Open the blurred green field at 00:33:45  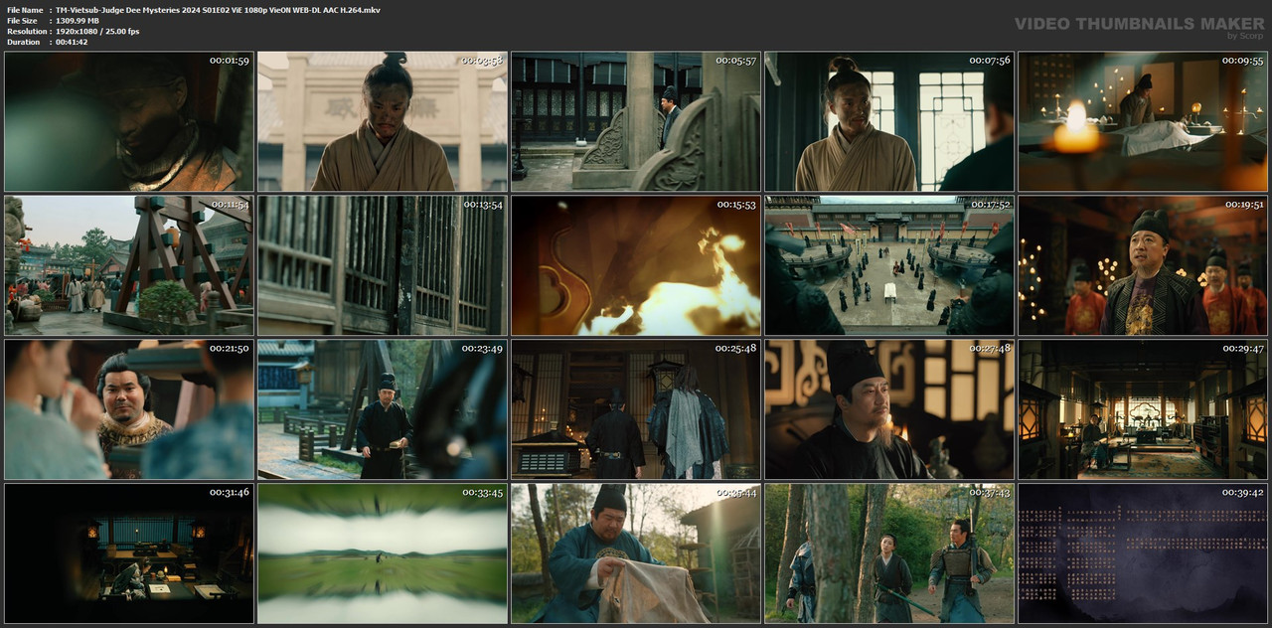click(383, 553)
